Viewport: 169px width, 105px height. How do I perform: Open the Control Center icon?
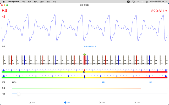(147, 2)
